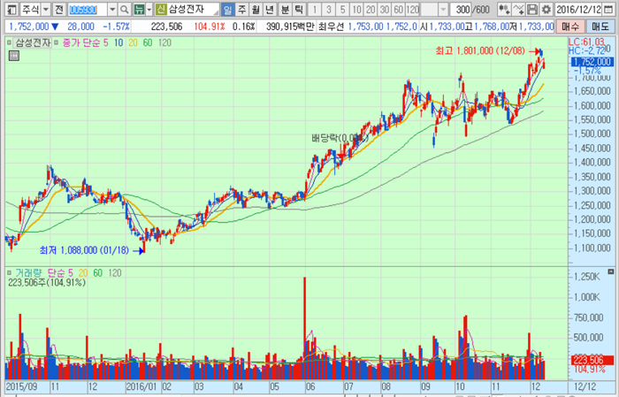The image size is (619, 397).
Task: Toggle the 종가 단순 moving average marker
Action: 56,42
